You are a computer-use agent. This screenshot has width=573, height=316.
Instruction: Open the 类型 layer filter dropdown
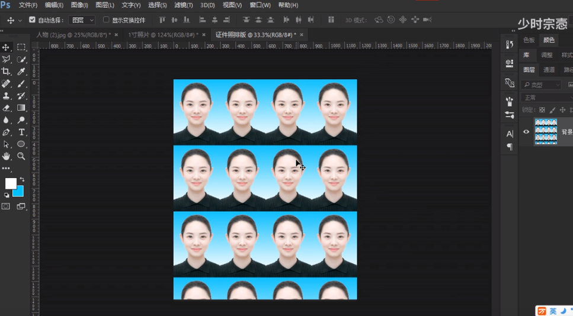click(542, 85)
